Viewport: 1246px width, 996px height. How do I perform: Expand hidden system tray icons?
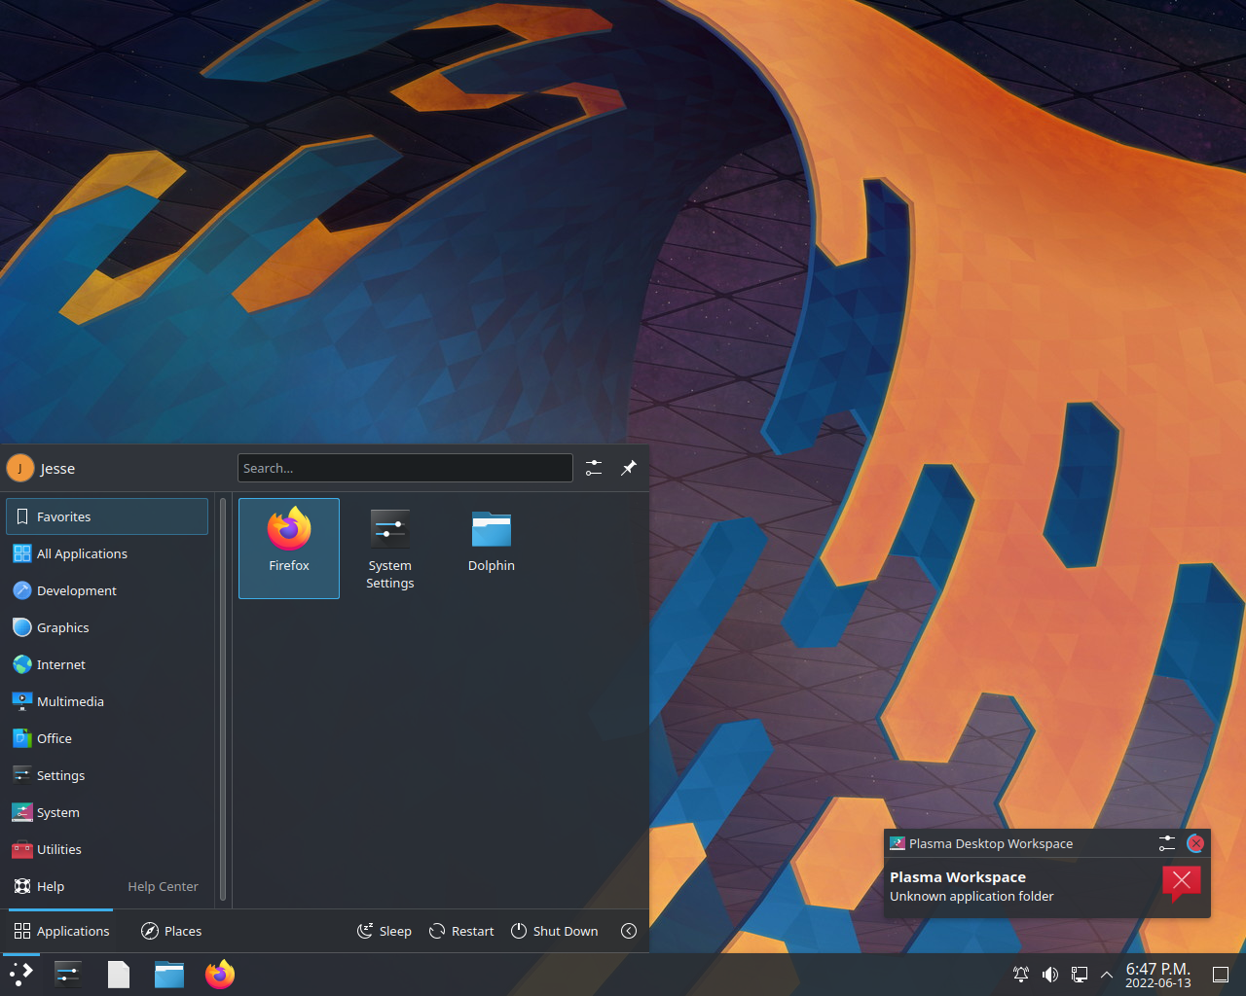(x=1107, y=975)
